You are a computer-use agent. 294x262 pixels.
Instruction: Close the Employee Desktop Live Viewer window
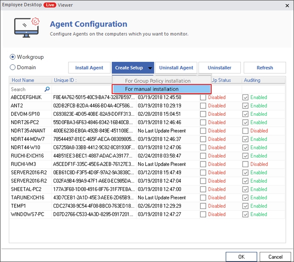(287, 5)
